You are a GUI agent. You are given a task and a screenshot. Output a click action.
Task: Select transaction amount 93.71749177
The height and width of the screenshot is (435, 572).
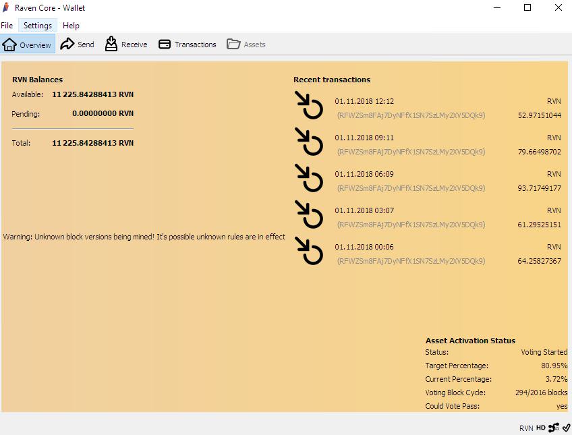(540, 189)
